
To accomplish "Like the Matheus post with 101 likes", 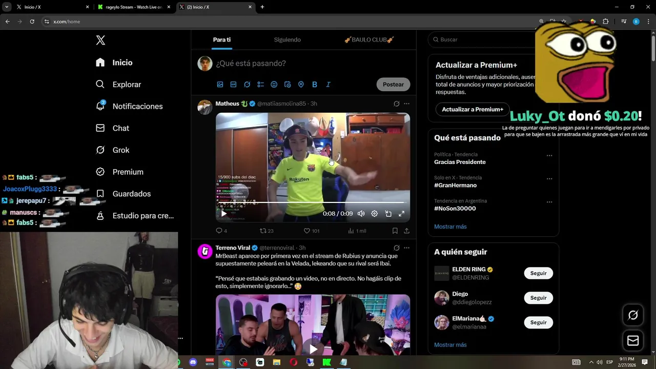I will click(x=312, y=231).
